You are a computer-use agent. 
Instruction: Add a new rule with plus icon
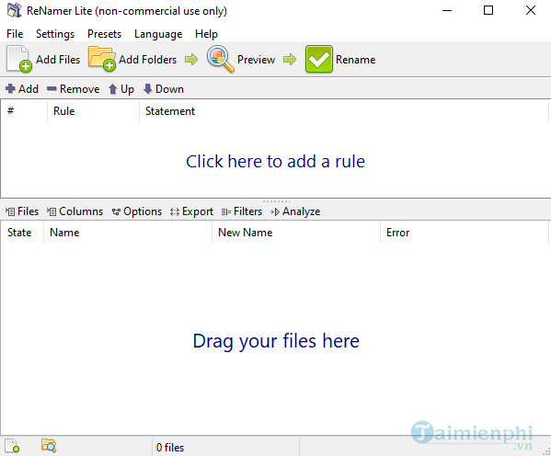pyautogui.click(x=22, y=89)
